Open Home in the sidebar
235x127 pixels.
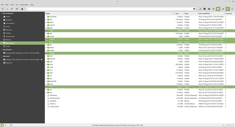click(22, 17)
